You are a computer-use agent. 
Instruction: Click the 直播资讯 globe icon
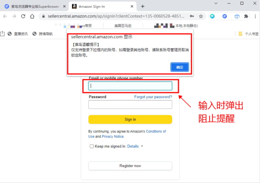click(x=10, y=34)
